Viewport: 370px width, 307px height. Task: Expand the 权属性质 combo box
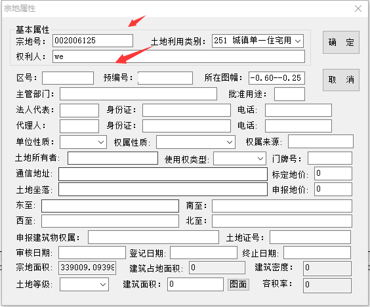coord(195,142)
